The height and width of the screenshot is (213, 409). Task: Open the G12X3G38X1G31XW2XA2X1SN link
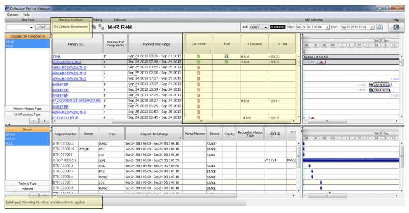click(x=76, y=101)
